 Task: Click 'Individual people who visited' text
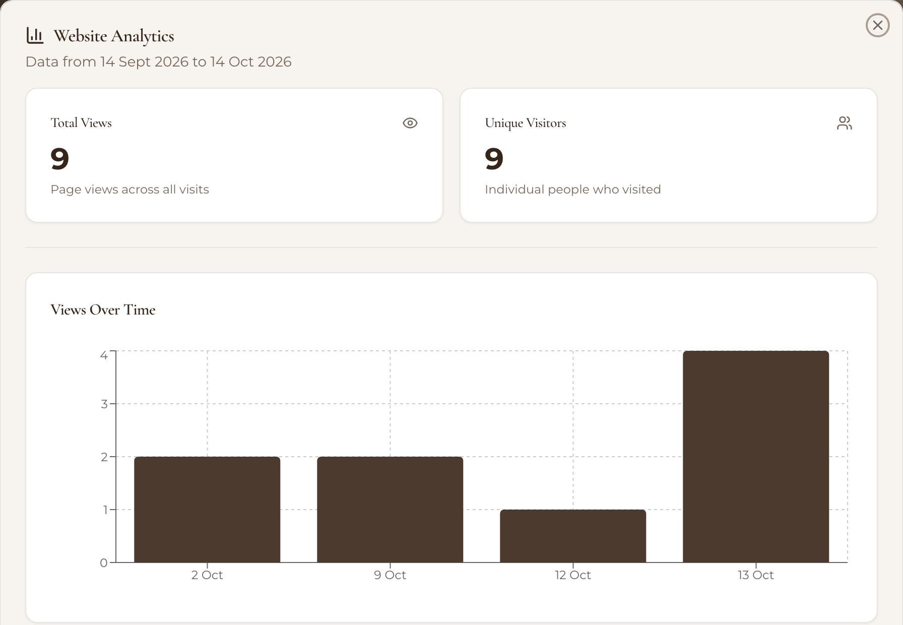coord(573,190)
